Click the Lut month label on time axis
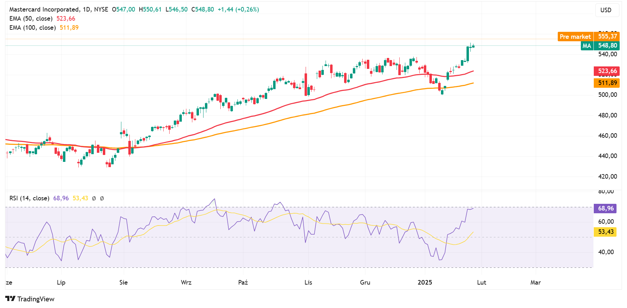This screenshot has height=308, width=627. click(482, 282)
